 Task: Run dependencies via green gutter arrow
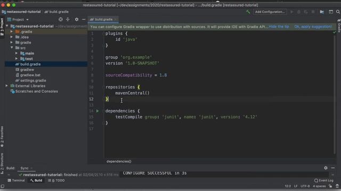tap(98, 111)
